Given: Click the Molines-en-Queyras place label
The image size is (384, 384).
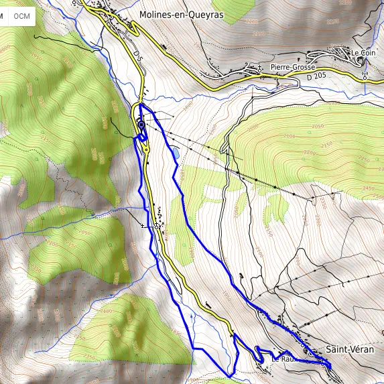Looking at the screenshot, I should click(x=182, y=15).
